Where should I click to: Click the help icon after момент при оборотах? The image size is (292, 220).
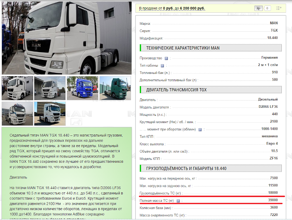pos(200,130)
